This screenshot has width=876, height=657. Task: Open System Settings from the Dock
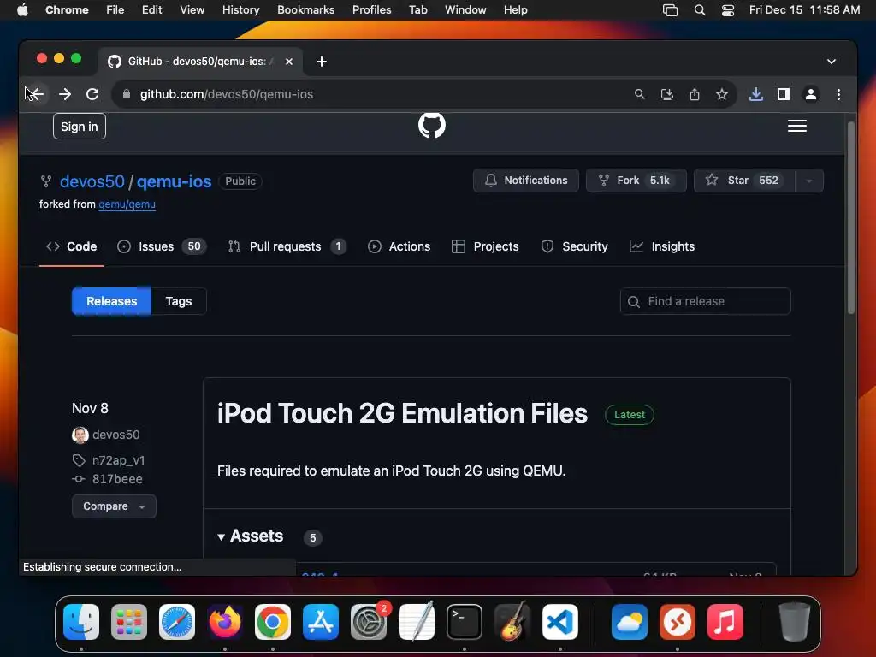[x=369, y=622]
